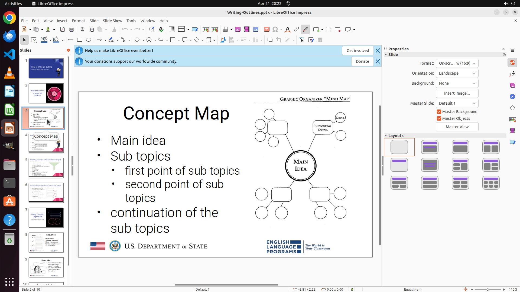Image resolution: width=520 pixels, height=292 pixels.
Task: Expand the Master Slide Default 1 dropdown
Action: tap(457, 103)
